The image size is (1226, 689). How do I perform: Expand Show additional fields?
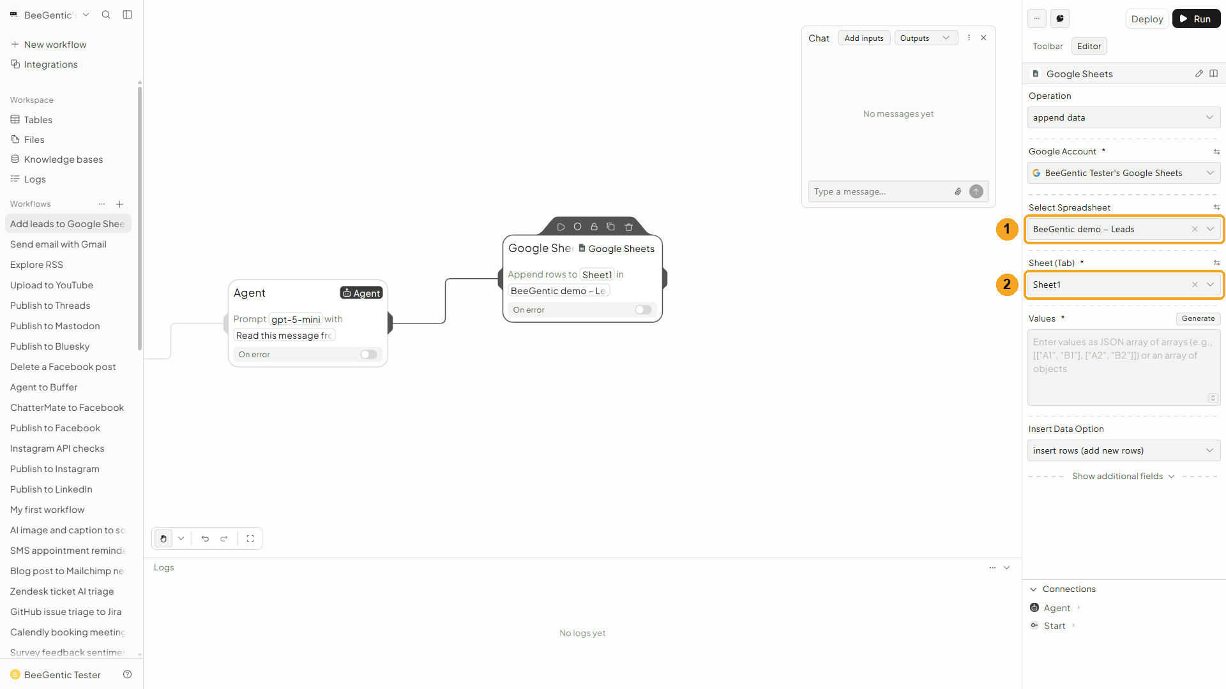pyautogui.click(x=1123, y=477)
